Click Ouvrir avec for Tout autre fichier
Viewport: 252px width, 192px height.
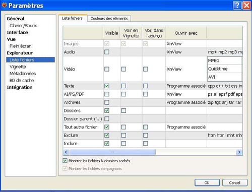point(186,127)
